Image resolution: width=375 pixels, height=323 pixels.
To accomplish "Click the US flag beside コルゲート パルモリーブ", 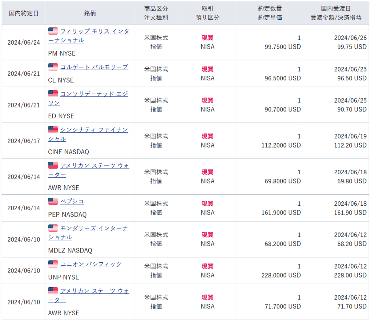I will 53,67.
